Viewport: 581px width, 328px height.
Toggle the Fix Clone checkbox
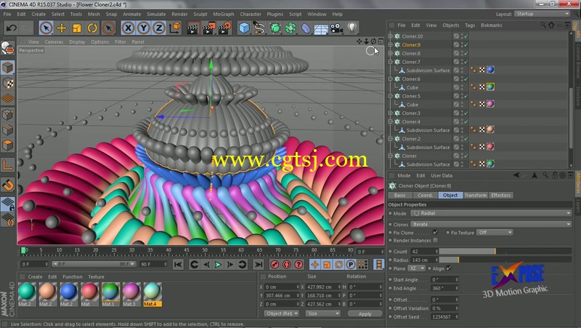[x=435, y=232]
